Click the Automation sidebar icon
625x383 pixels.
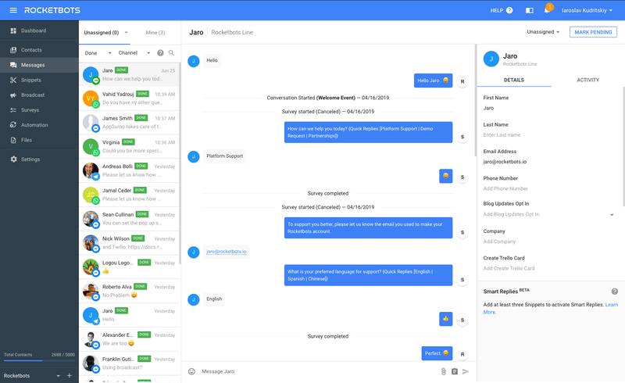pyautogui.click(x=13, y=125)
